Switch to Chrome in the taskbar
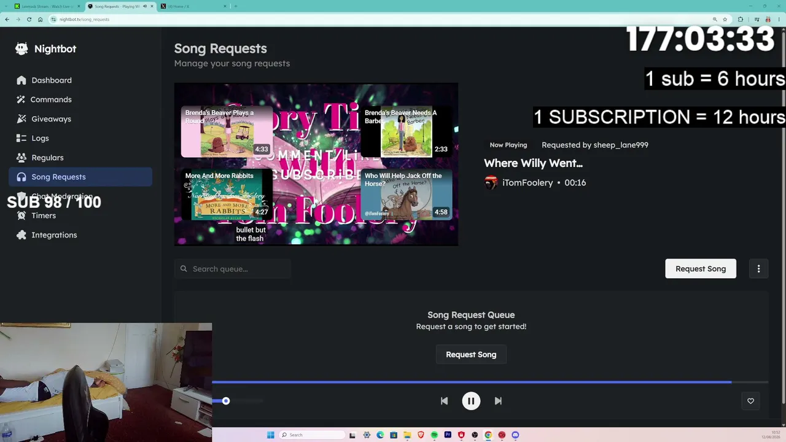 tap(488, 435)
